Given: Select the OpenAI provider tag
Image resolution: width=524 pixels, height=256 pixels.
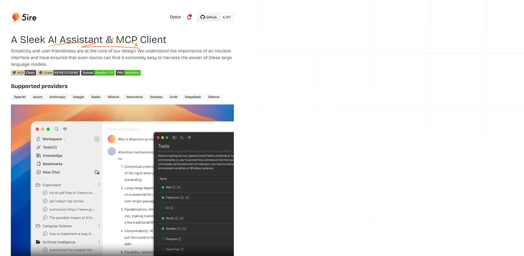Looking at the screenshot, I should (x=20, y=97).
